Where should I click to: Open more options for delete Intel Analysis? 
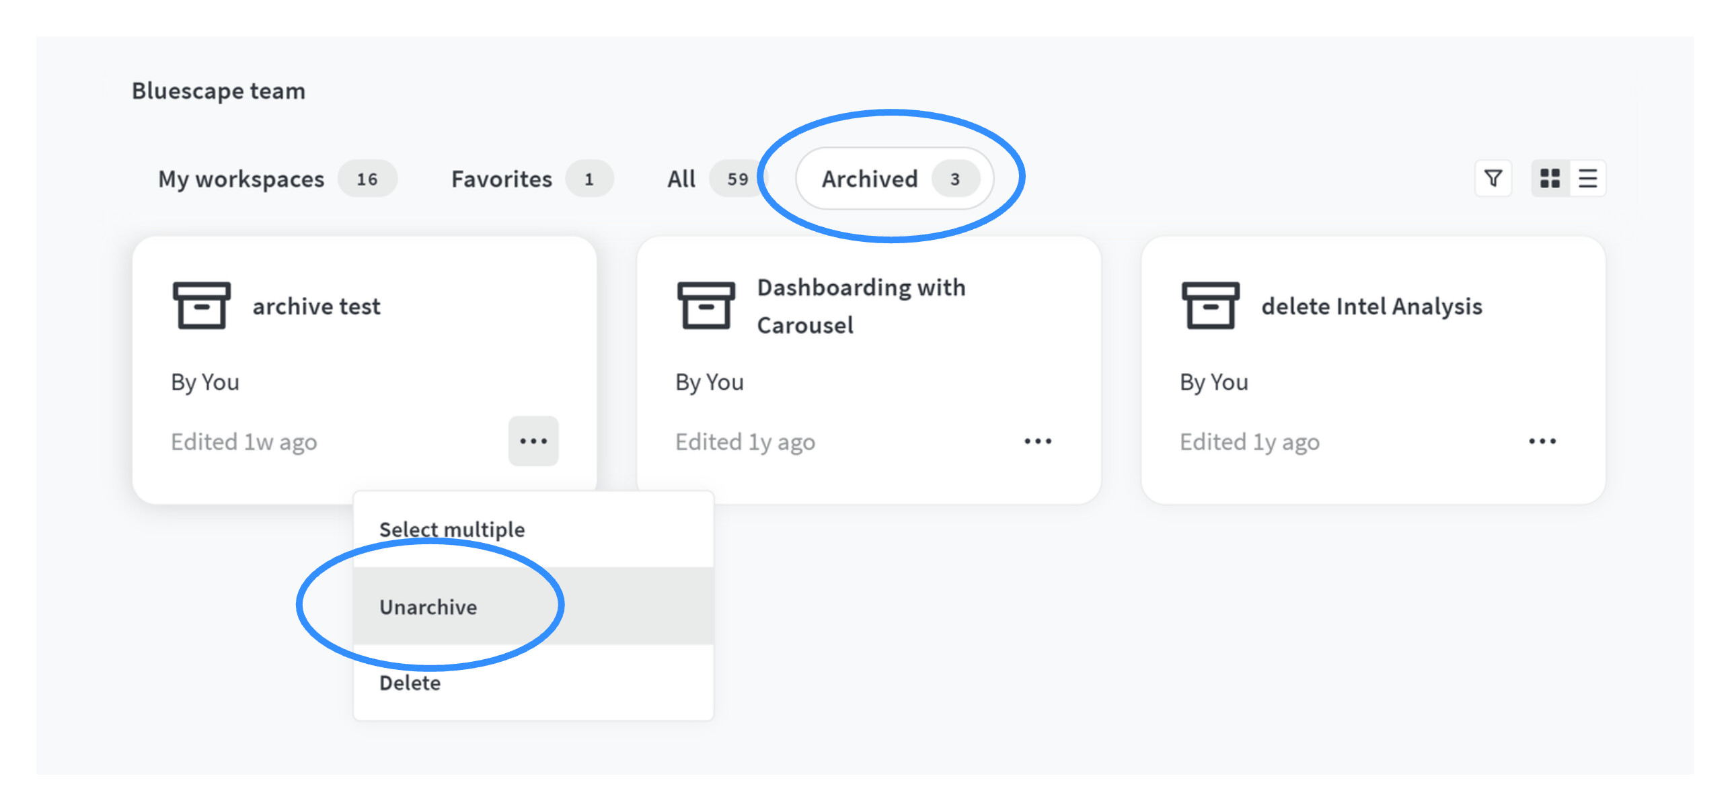1542,441
